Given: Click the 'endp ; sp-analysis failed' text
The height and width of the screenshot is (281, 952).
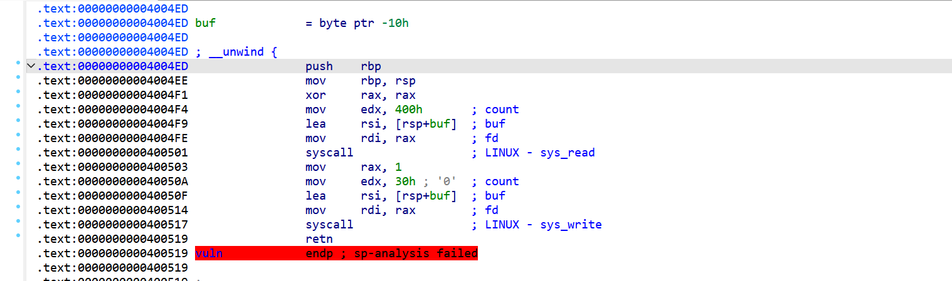Looking at the screenshot, I should 392,253.
